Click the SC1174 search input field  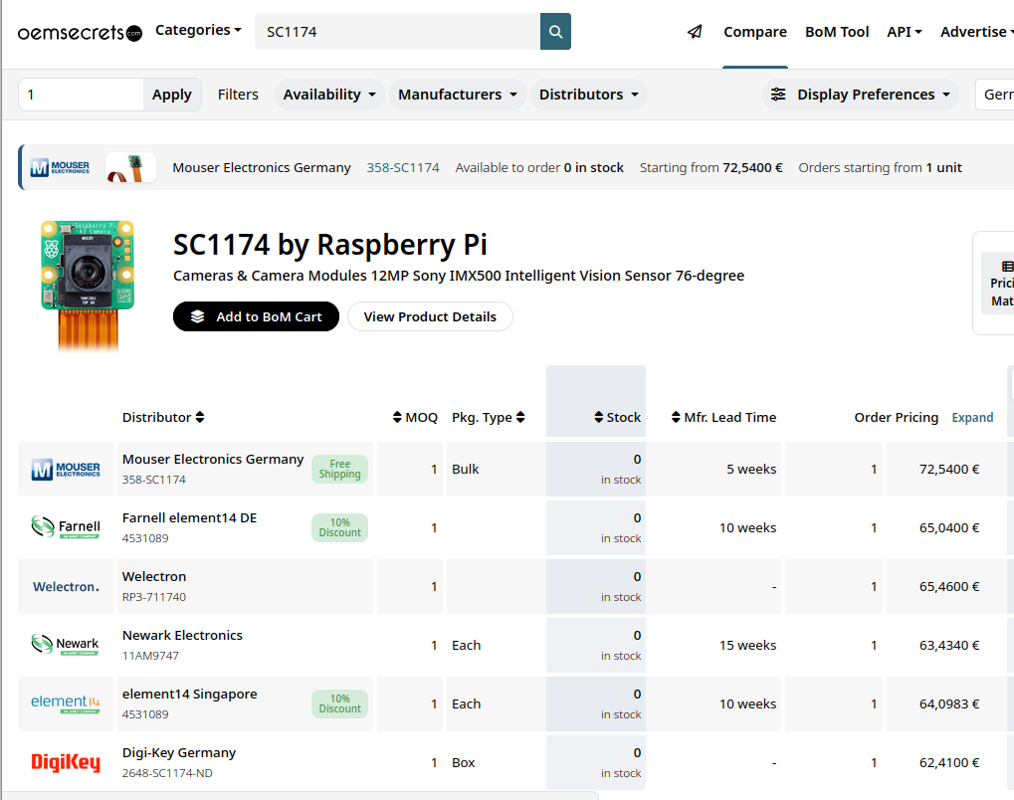(x=397, y=31)
